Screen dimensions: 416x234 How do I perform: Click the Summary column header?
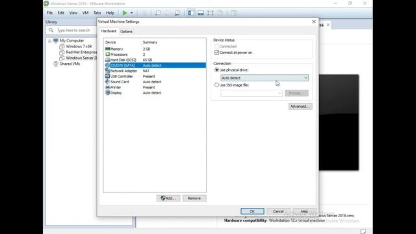150,42
